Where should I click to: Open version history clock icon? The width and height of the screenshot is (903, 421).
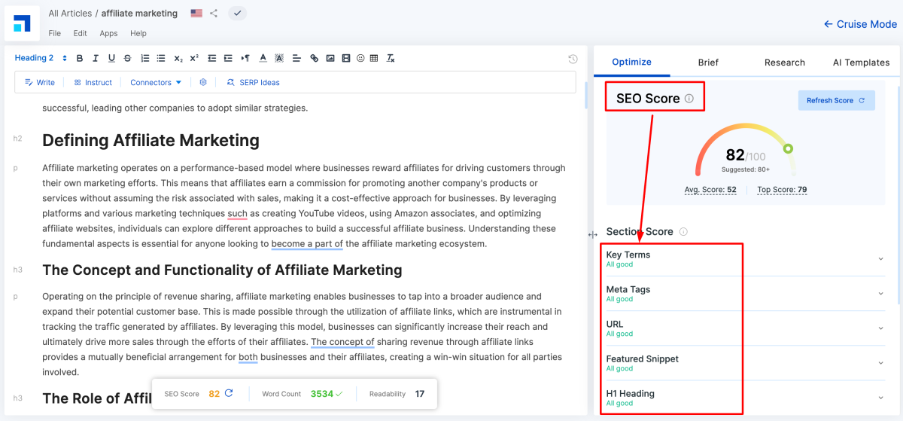coord(573,59)
